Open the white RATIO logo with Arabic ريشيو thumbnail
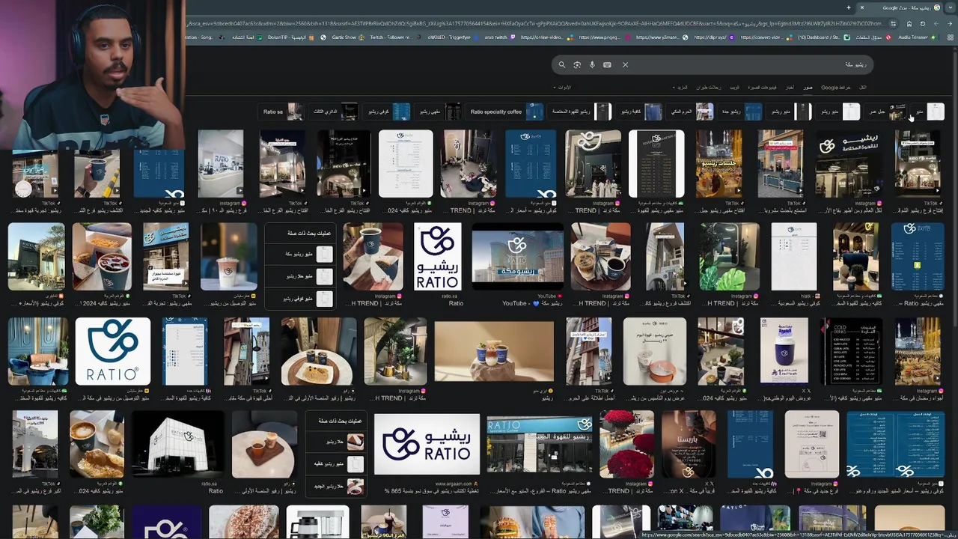Screen dimensions: 958x539 (438, 256)
